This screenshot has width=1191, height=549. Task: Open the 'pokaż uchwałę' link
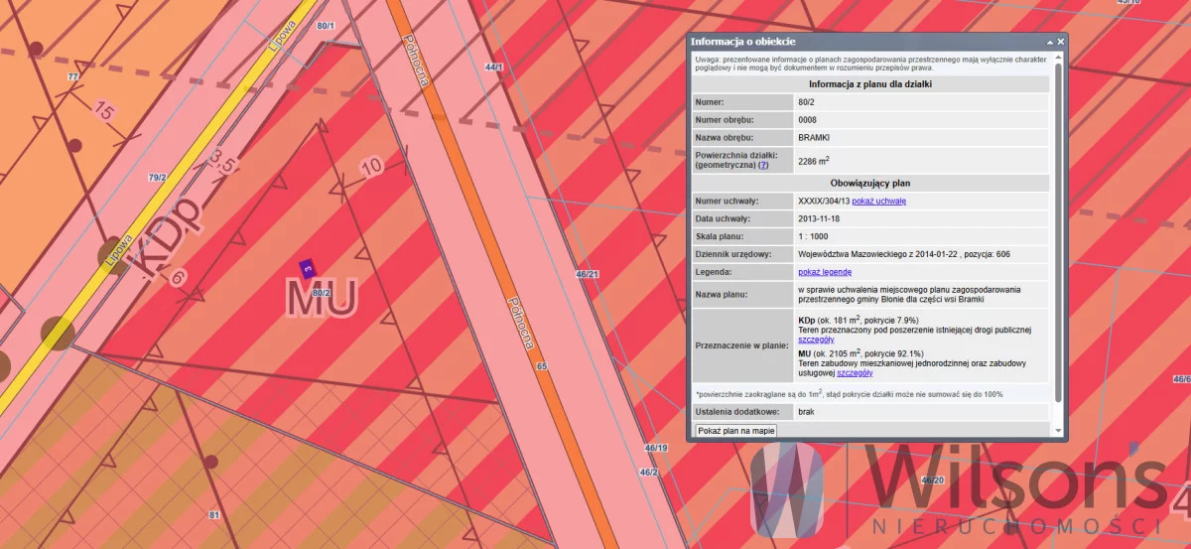[878, 201]
